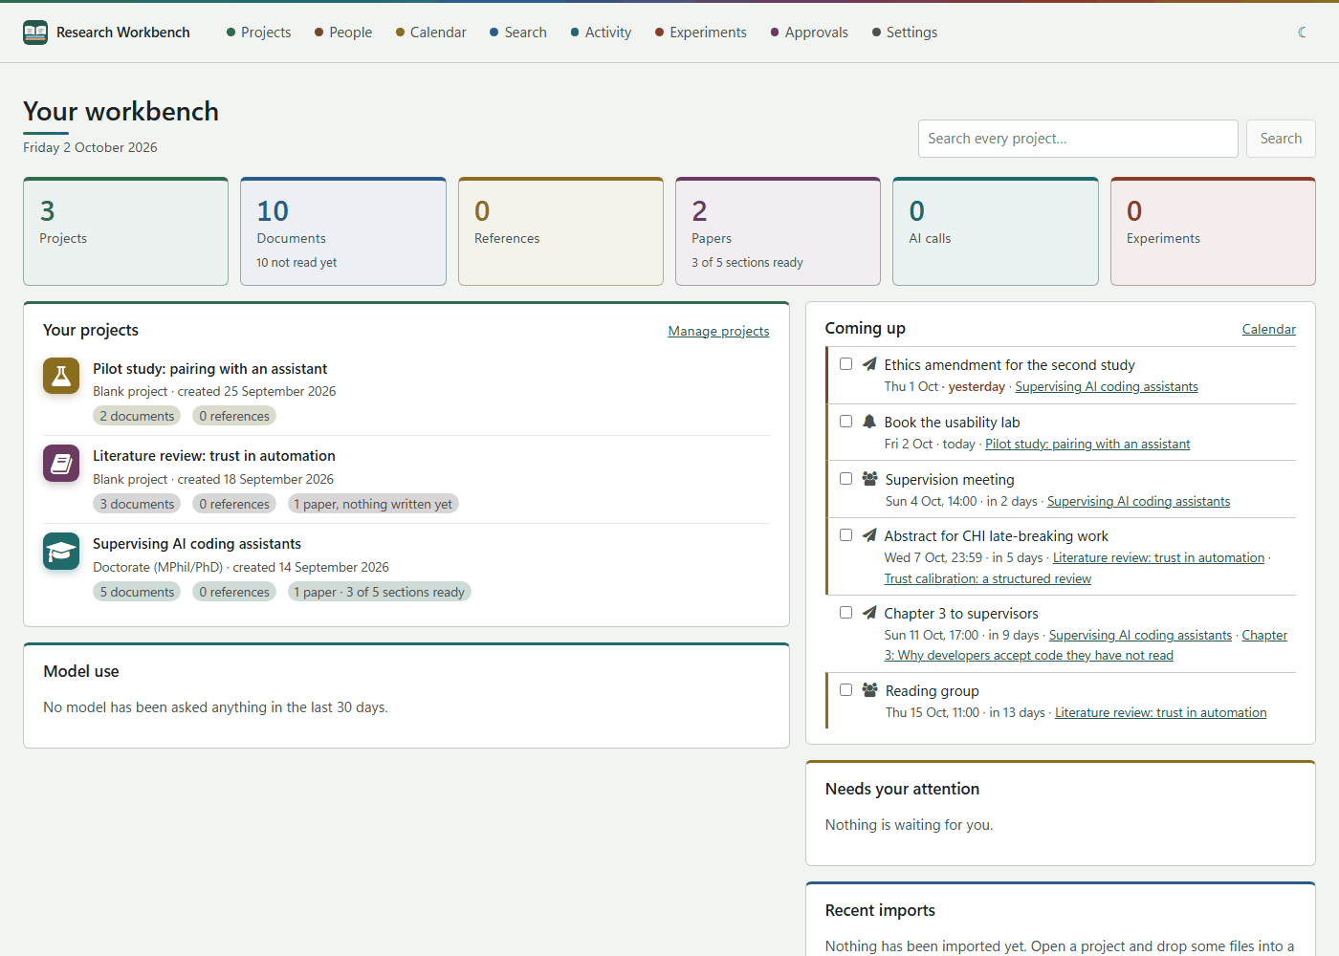Mark Chapter 3 to supervisors complete
The height and width of the screenshot is (956, 1339).
pyautogui.click(x=846, y=613)
